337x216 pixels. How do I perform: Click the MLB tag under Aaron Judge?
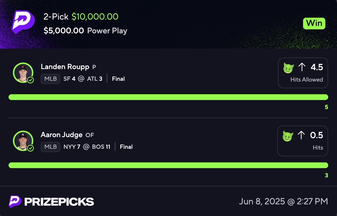[x=50, y=147]
